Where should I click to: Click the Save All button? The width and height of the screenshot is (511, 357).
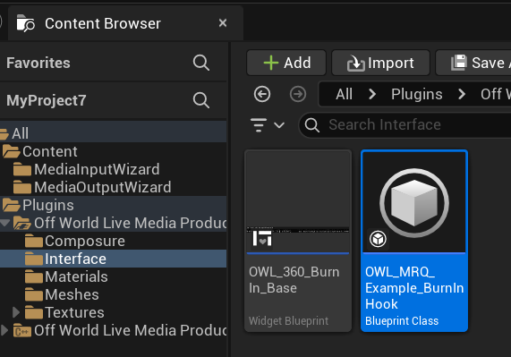[473, 63]
